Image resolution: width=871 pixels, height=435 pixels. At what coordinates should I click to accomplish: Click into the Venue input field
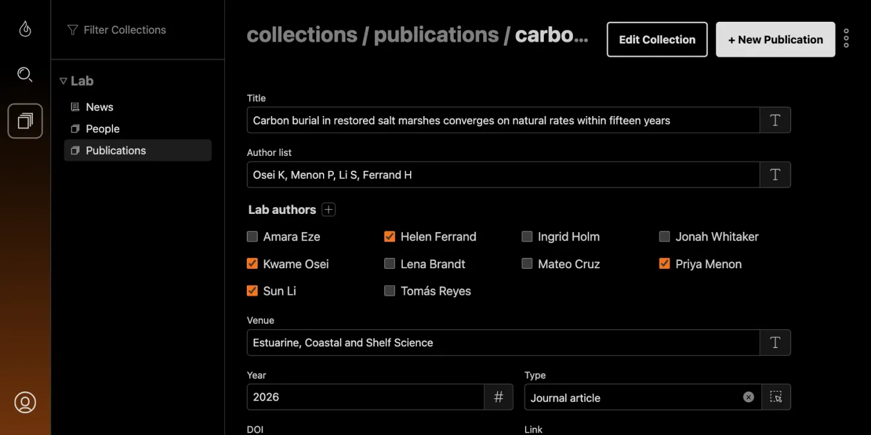[503, 343]
